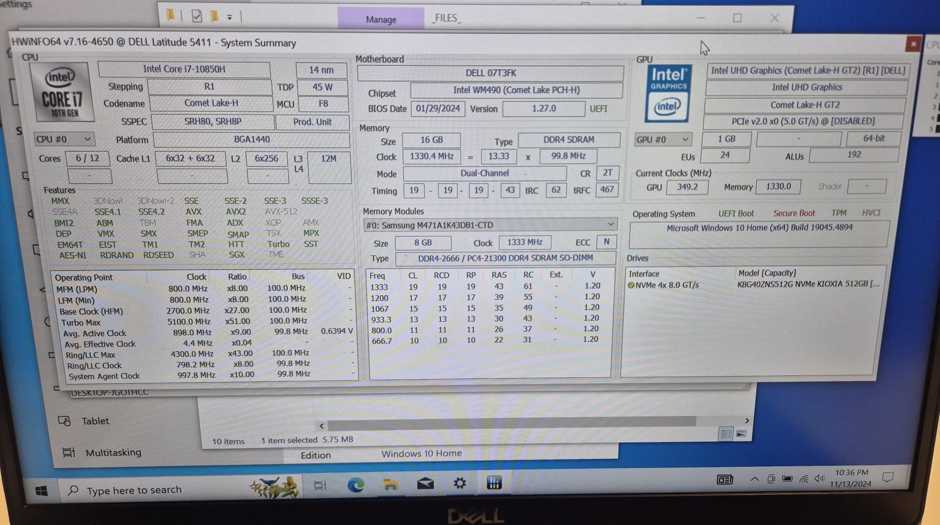Click the Dual-Channel memory mode field

click(x=485, y=173)
